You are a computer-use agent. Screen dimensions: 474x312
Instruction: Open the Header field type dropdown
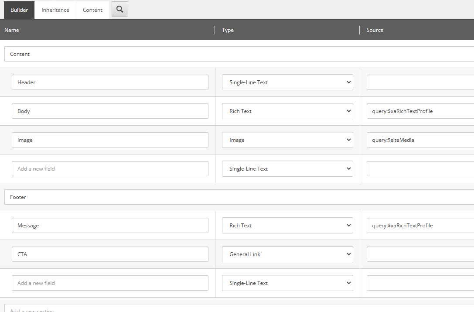[287, 82]
